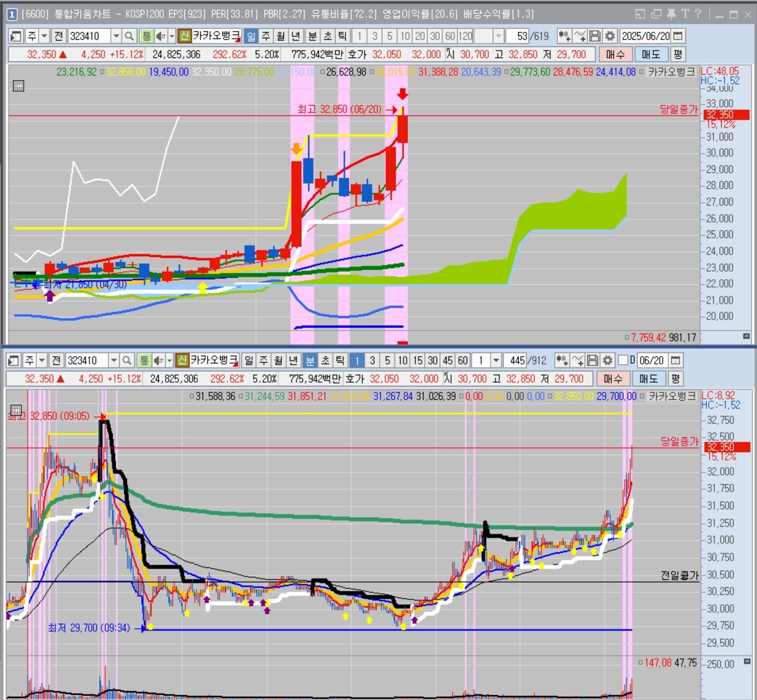The image size is (757, 700).
Task: Select the 60 minute interval in lower toolbar
Action: pyautogui.click(x=463, y=361)
